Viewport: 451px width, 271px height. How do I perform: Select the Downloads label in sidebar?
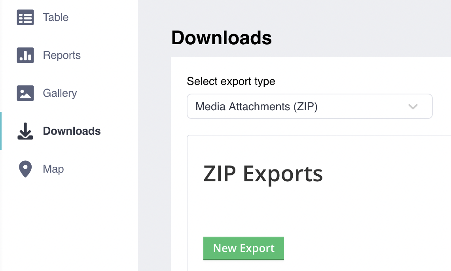coord(72,131)
